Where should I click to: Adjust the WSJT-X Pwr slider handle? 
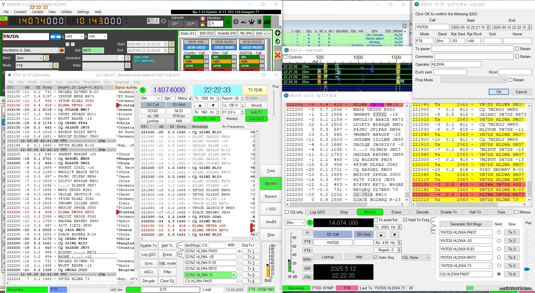527,269
